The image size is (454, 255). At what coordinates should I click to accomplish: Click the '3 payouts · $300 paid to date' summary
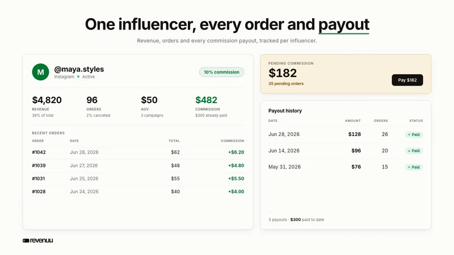pyautogui.click(x=296, y=220)
